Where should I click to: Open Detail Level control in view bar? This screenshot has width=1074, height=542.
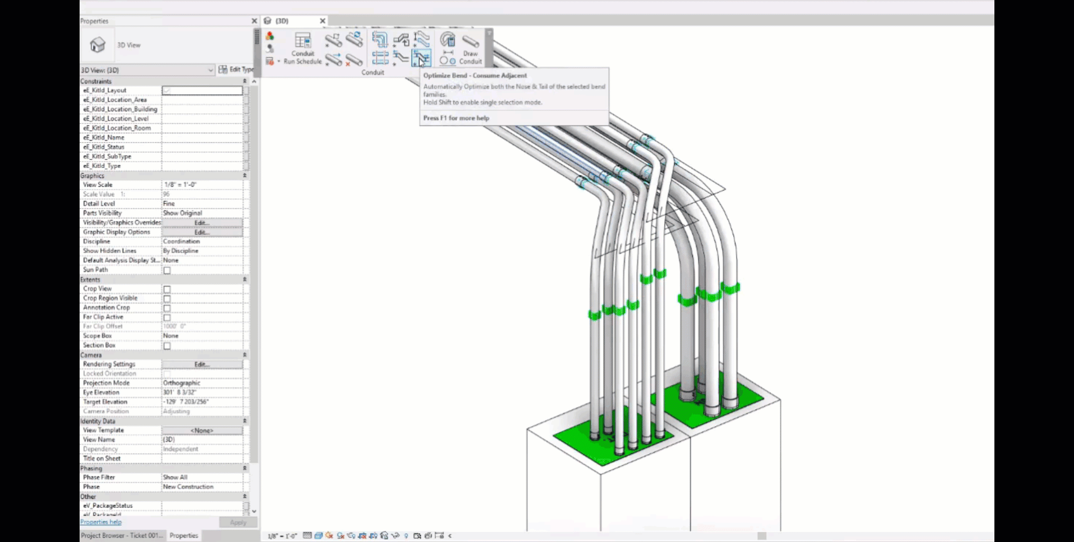click(307, 536)
